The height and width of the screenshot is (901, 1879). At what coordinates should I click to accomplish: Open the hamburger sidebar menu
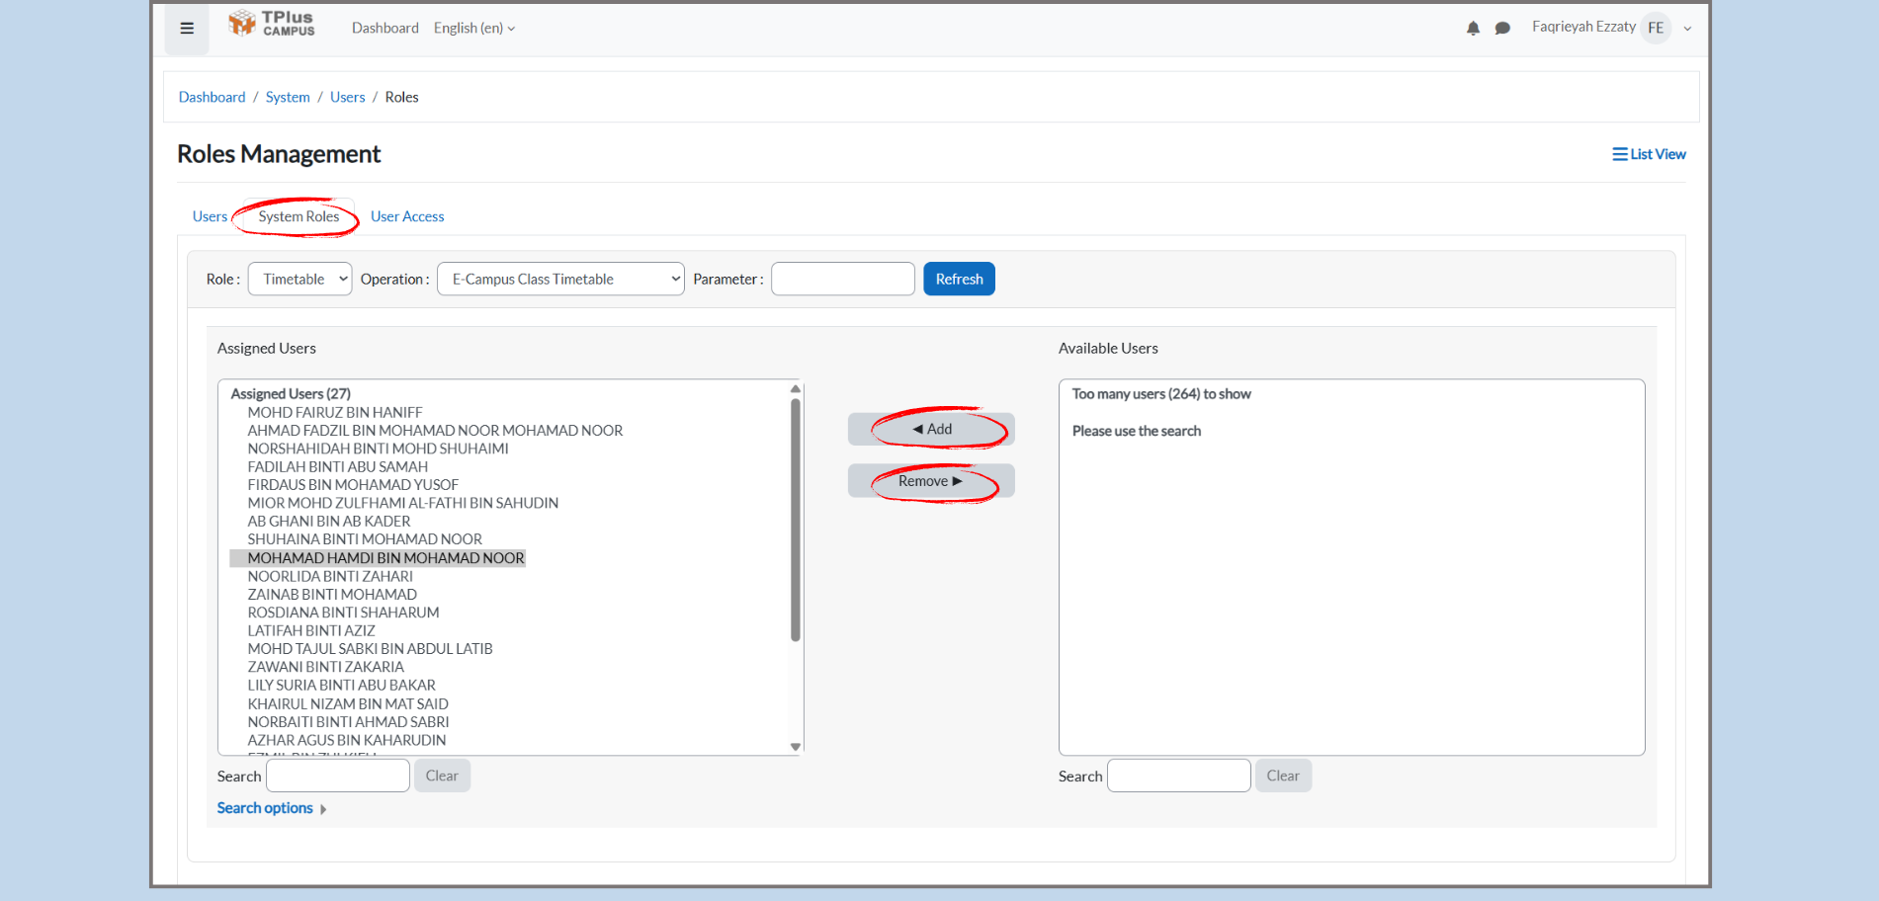187,29
